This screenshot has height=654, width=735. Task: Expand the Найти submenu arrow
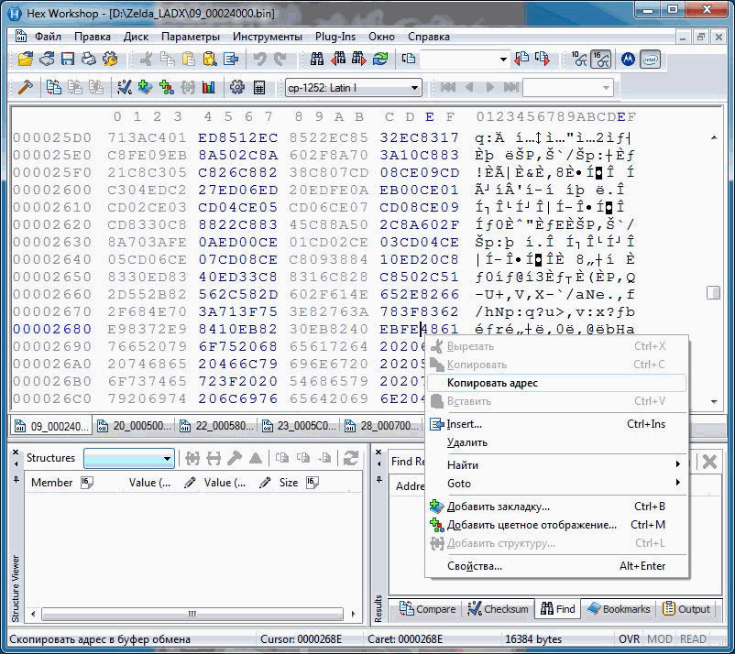[678, 464]
